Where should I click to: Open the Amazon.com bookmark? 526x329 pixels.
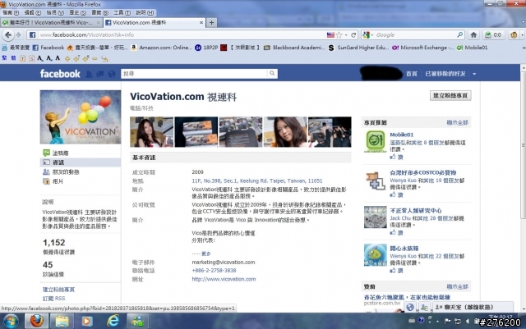[161, 48]
